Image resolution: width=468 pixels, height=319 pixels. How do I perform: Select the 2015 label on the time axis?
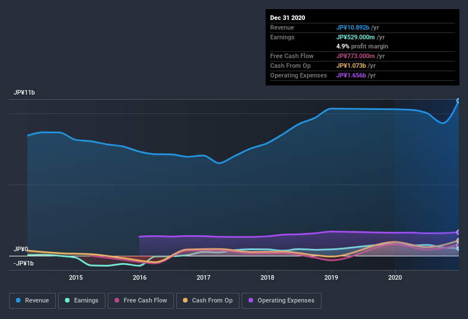[76, 277]
